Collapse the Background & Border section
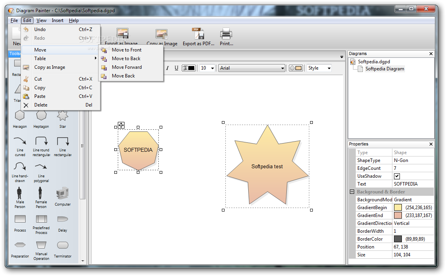Screen dimensions: 446x276 352,192
